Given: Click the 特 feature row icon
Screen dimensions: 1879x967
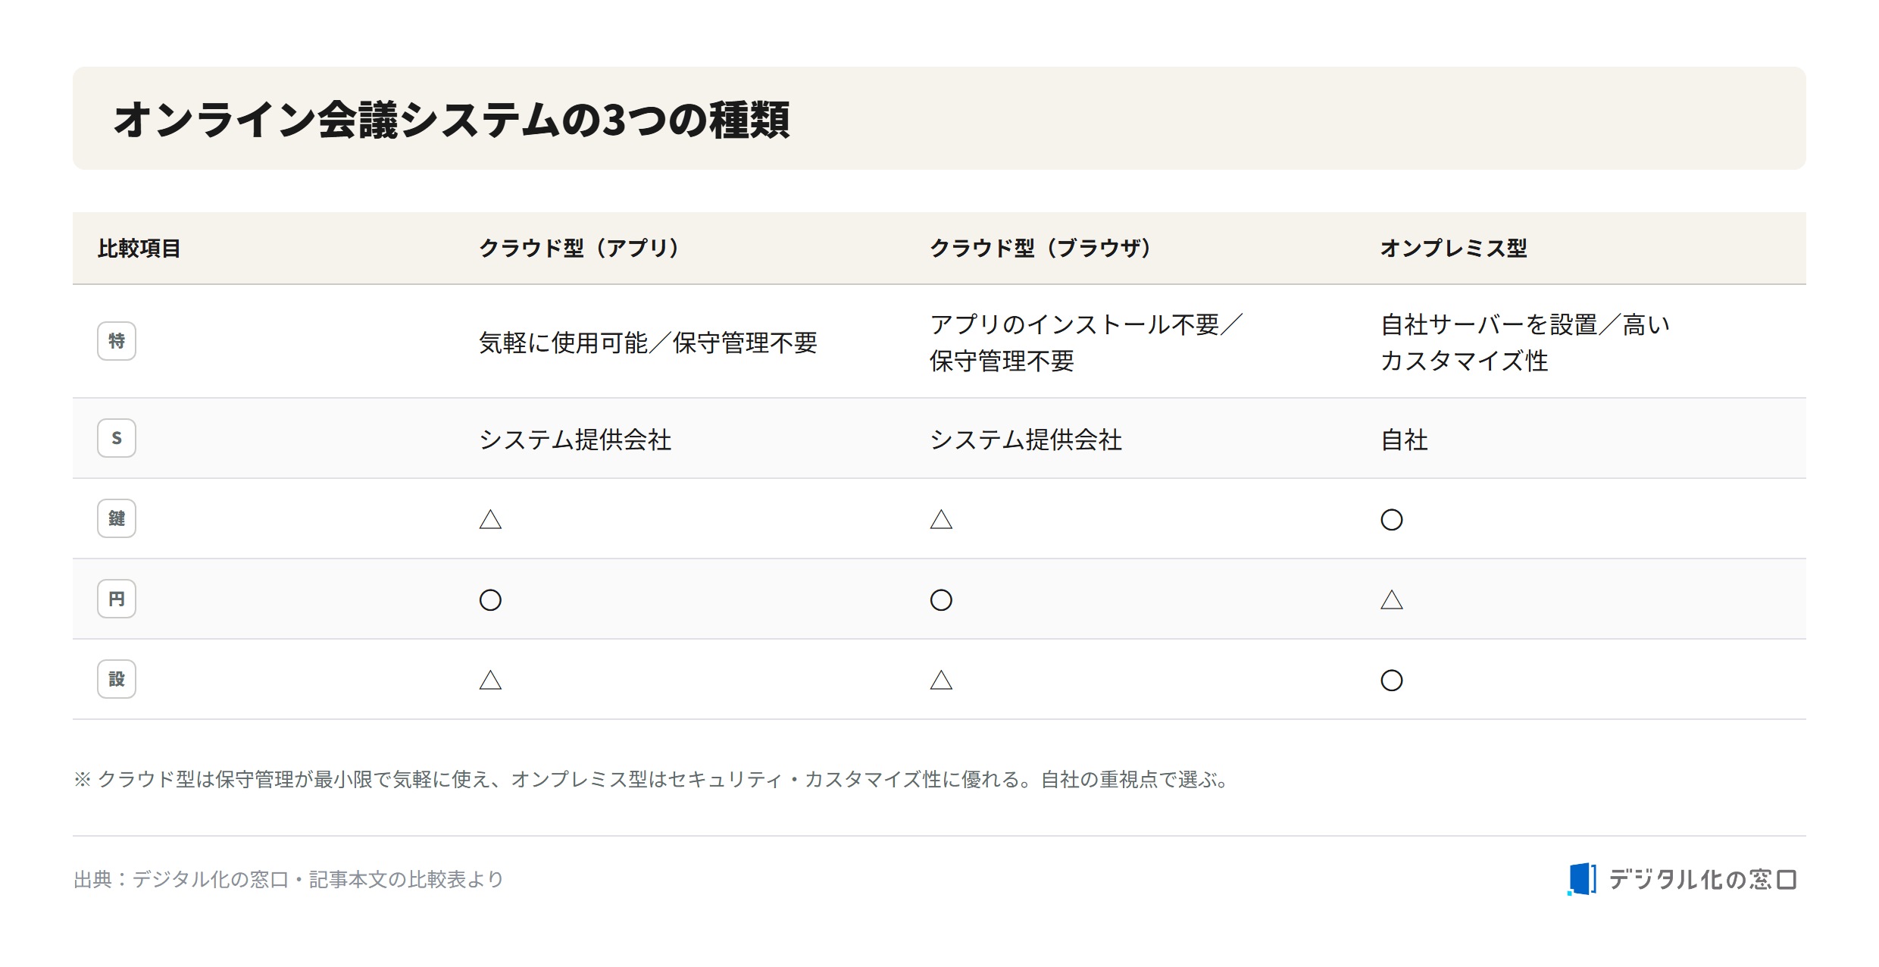Looking at the screenshot, I should coord(117,341).
